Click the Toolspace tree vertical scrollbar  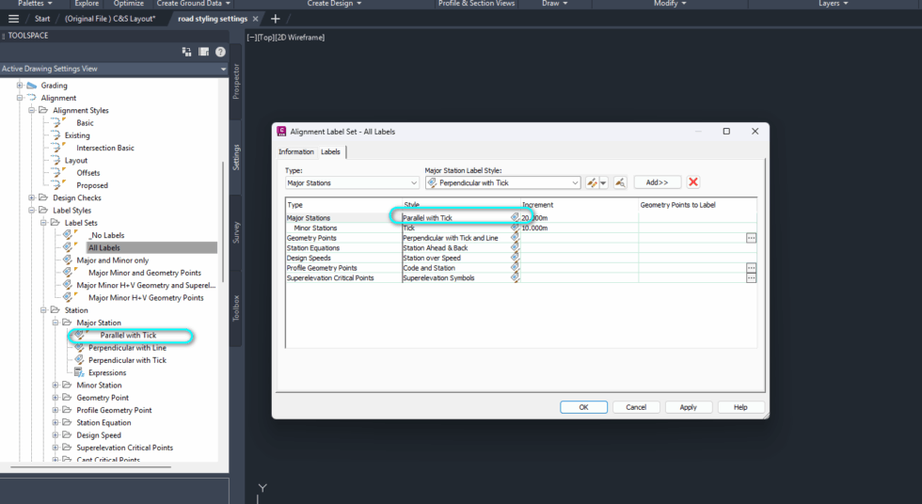tap(223, 223)
